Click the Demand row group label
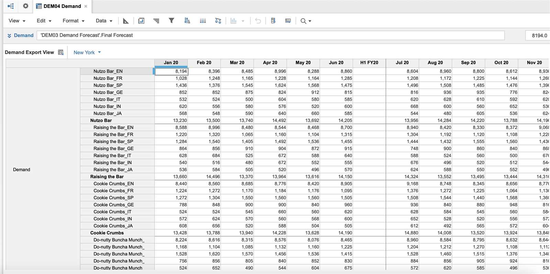Image resolution: width=550 pixels, height=274 pixels. tap(22, 170)
